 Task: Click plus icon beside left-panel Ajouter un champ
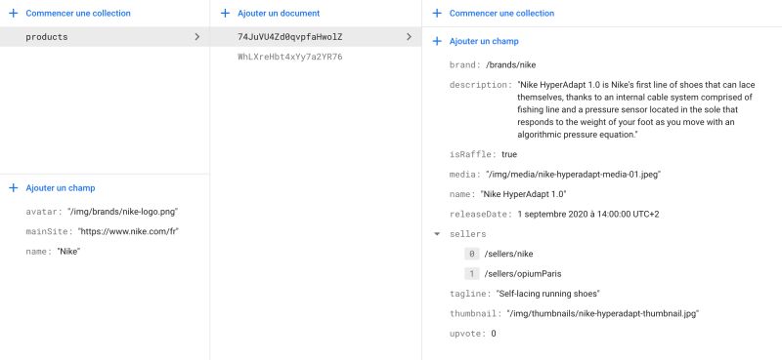coord(14,187)
